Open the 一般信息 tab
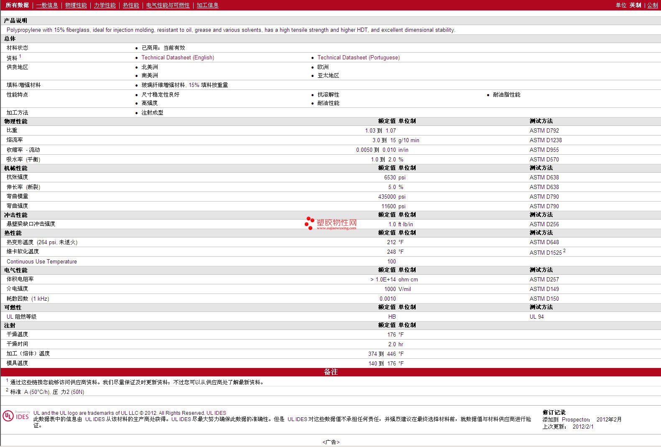 coord(47,5)
